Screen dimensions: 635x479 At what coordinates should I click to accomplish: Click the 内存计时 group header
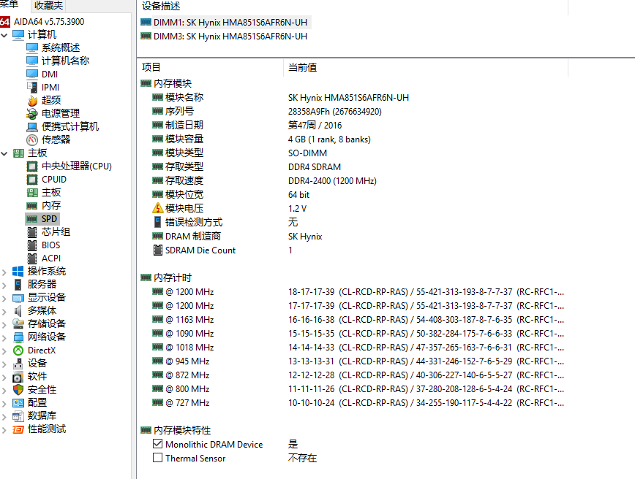point(173,277)
